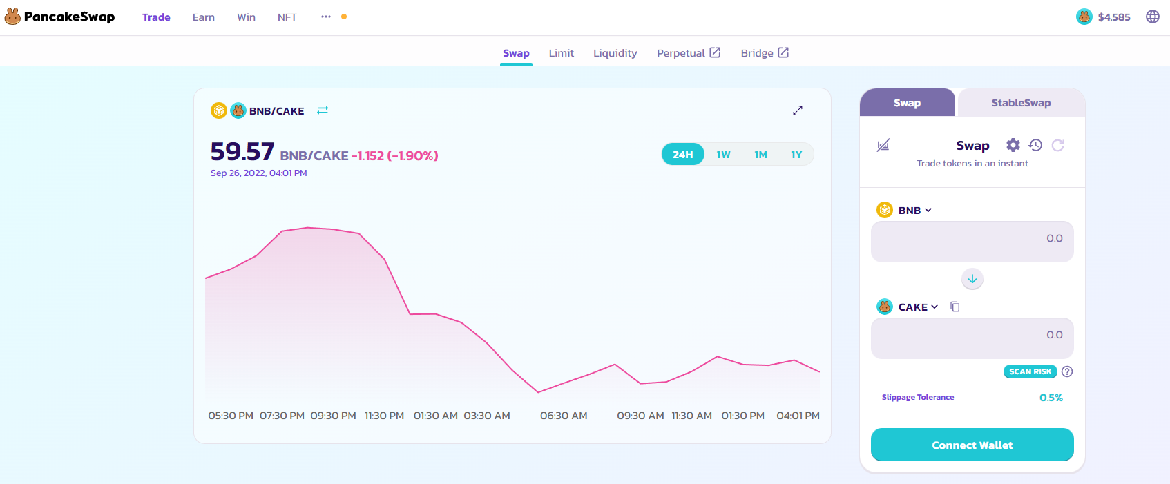Click the chart line near 06:30 AM low

tap(539, 392)
